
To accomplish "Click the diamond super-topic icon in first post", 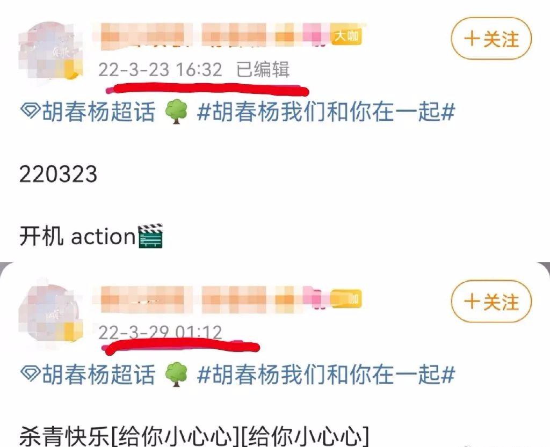I will point(30,112).
